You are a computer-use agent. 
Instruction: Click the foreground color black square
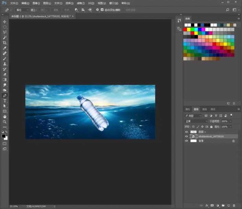pos(4,136)
